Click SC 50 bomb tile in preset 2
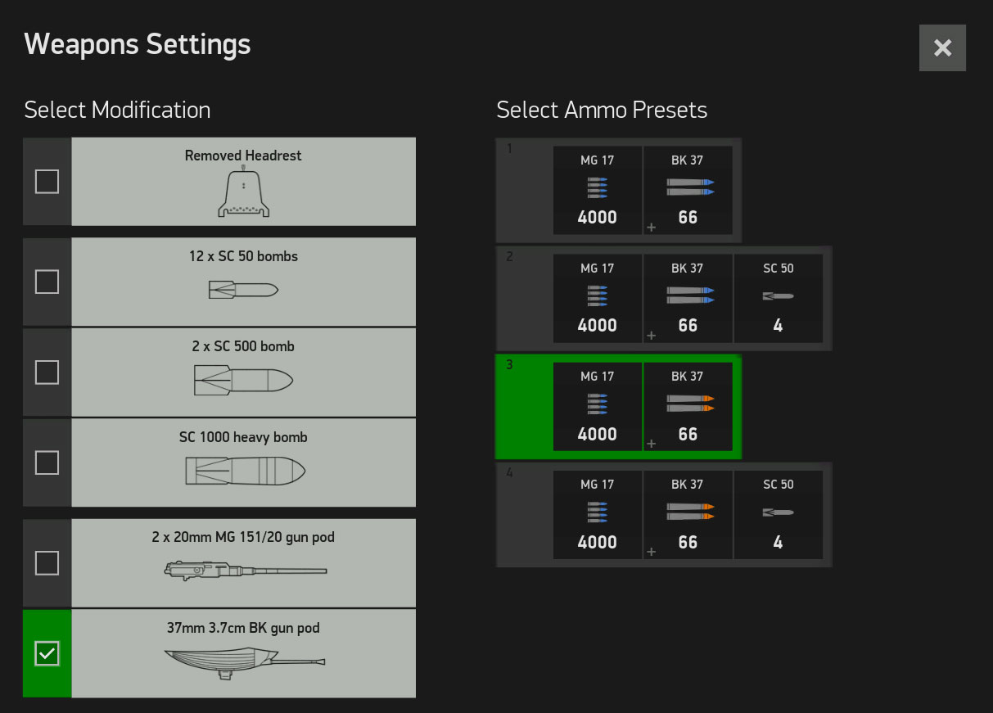Viewport: 993px width, 713px height. coord(778,298)
